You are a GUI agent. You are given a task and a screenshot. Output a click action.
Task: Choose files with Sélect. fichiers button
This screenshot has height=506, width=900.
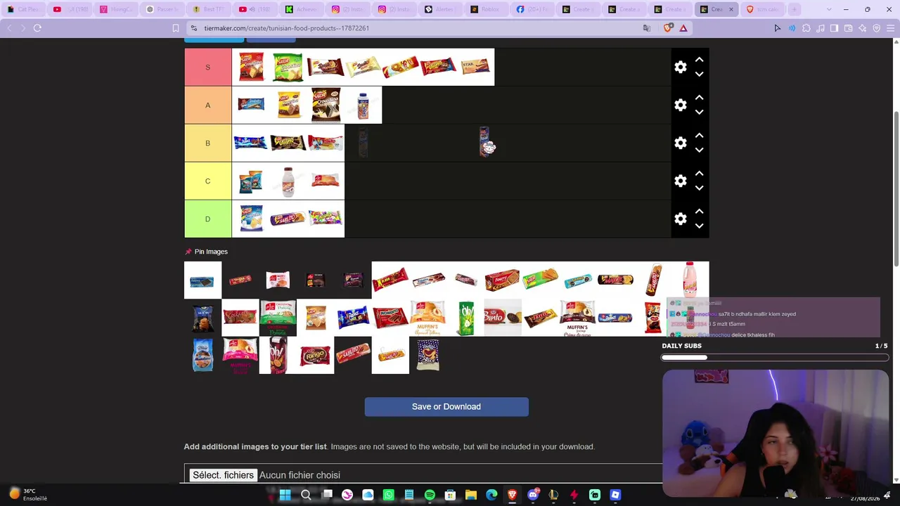[x=223, y=475]
